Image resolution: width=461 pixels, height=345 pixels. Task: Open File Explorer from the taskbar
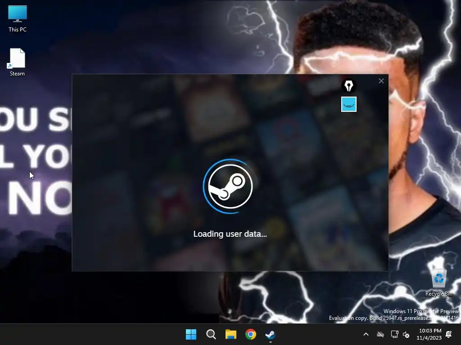[x=231, y=334]
